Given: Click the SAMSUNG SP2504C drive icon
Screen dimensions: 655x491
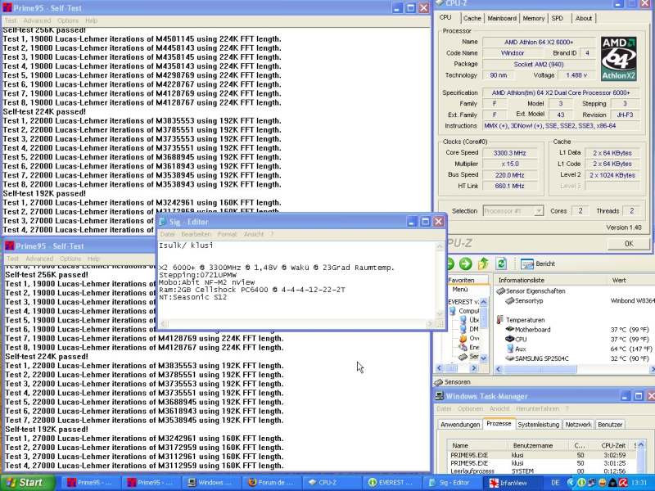Looking at the screenshot, I should point(509,358).
